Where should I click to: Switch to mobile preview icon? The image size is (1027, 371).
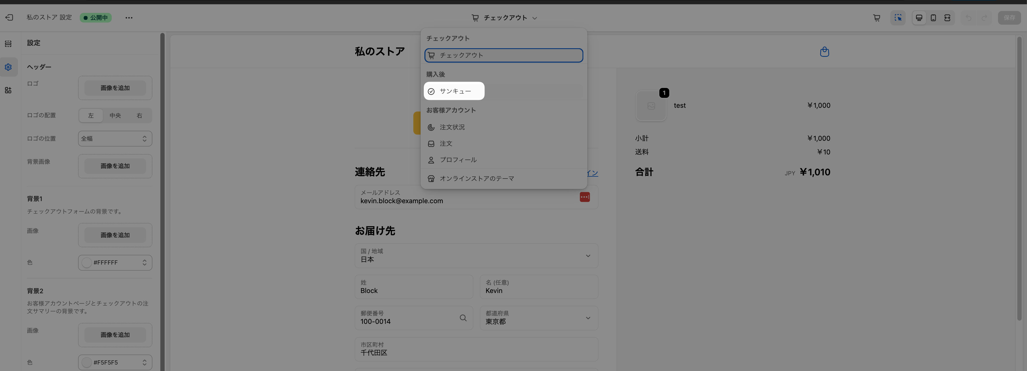933,18
